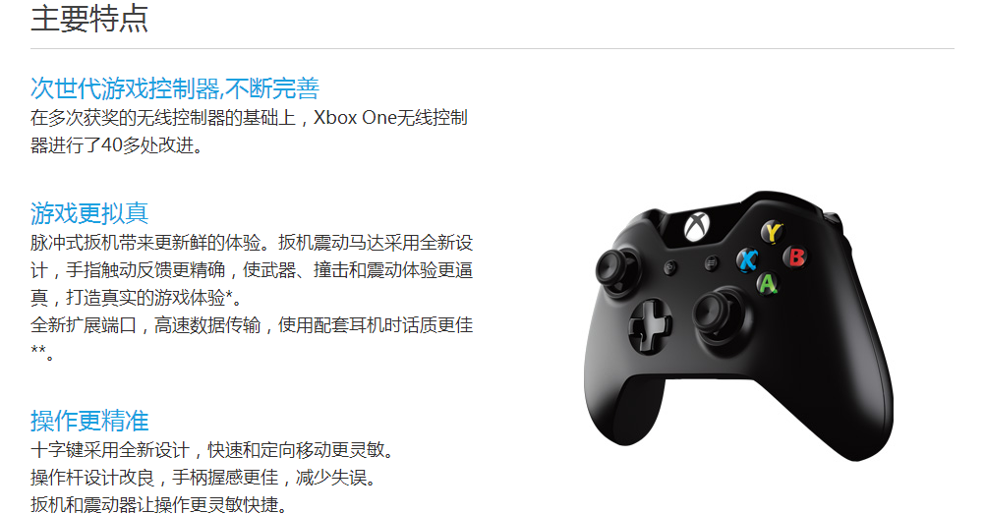Image resolution: width=985 pixels, height=514 pixels.
Task: Click the 主要特点 section title
Action: (89, 18)
